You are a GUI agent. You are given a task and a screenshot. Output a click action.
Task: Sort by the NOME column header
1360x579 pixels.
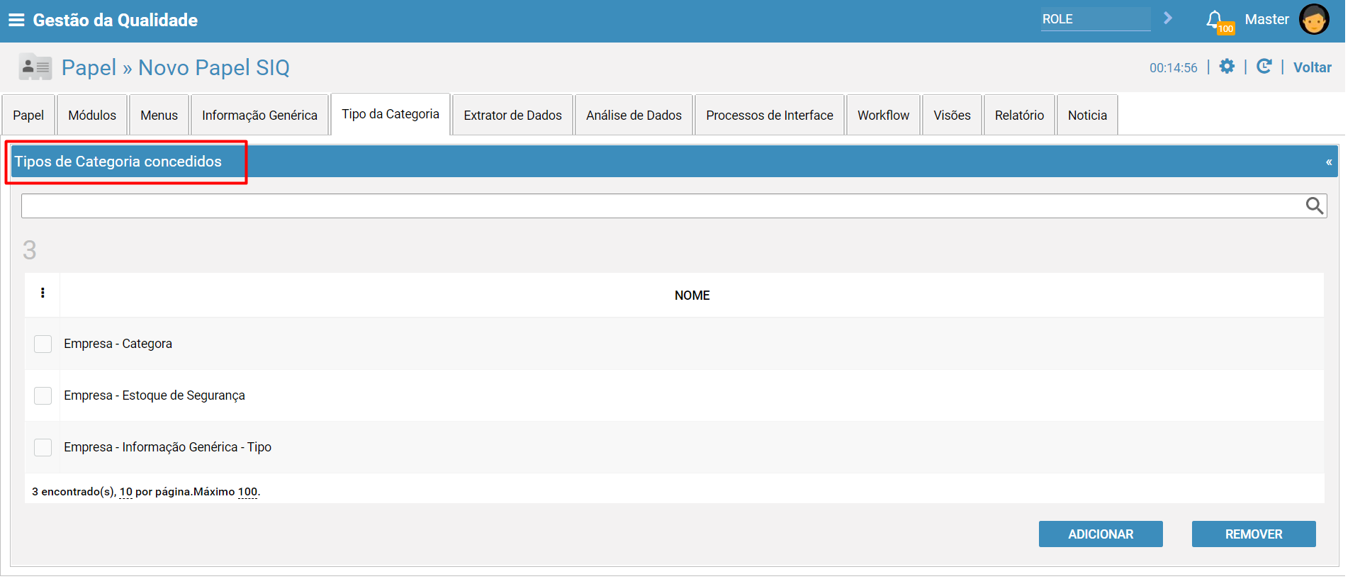692,296
